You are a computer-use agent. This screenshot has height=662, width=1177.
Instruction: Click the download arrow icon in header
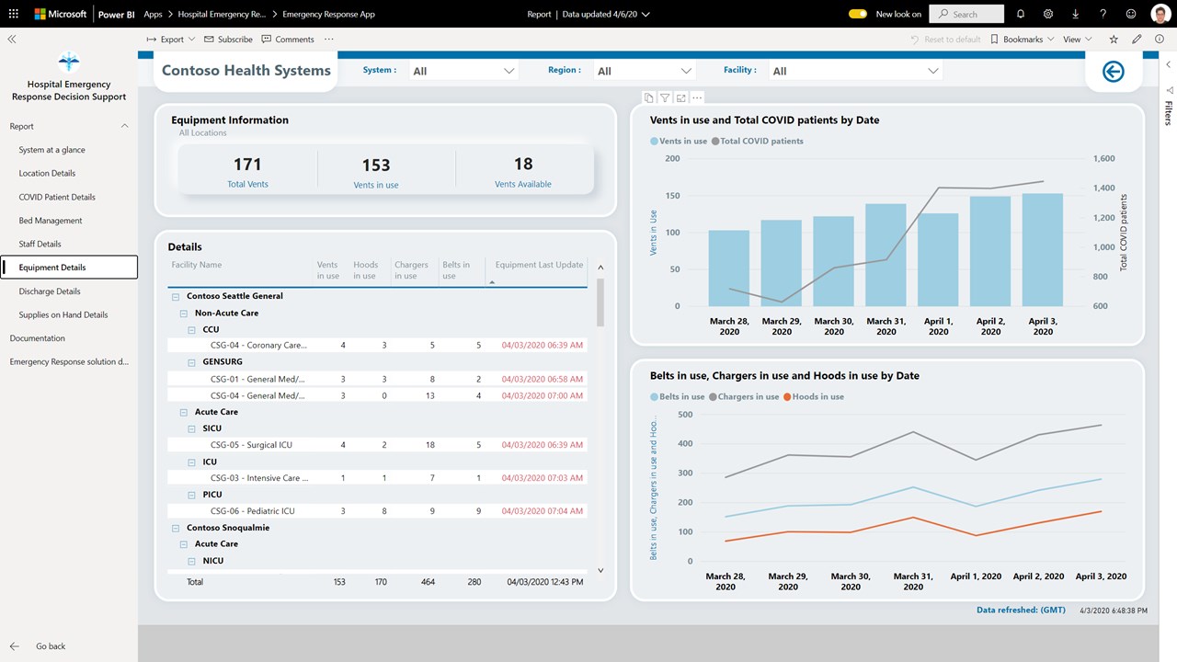tap(1076, 14)
